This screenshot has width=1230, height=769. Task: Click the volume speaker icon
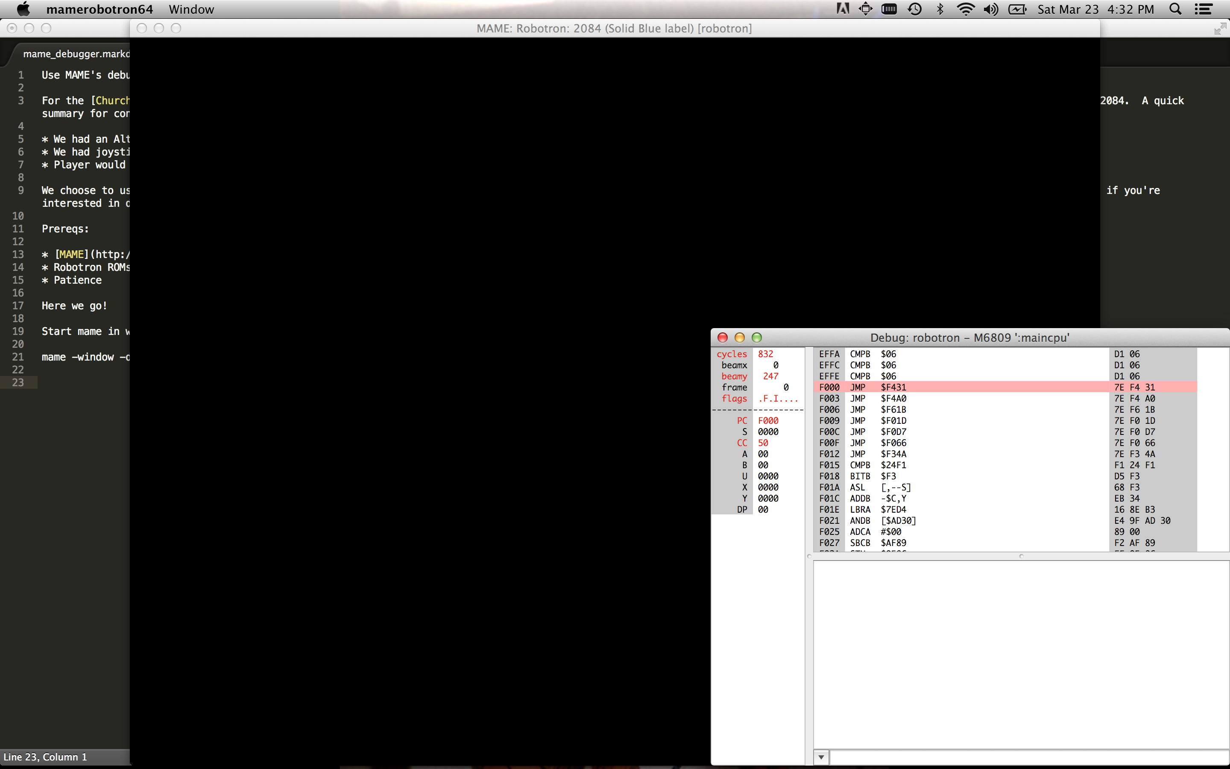tap(991, 9)
